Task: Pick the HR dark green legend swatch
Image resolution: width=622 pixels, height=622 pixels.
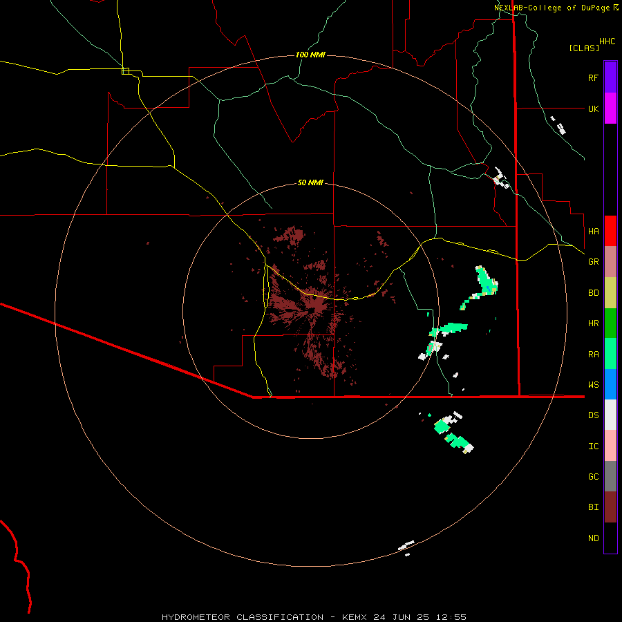Action: (x=610, y=323)
